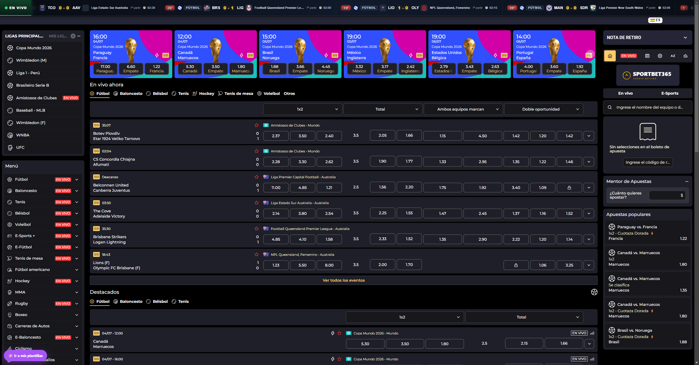Toggle the EN VIVO filter in right toolbar
The image size is (699, 365).
628,56
